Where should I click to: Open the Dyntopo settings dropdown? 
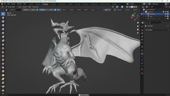point(120,10)
